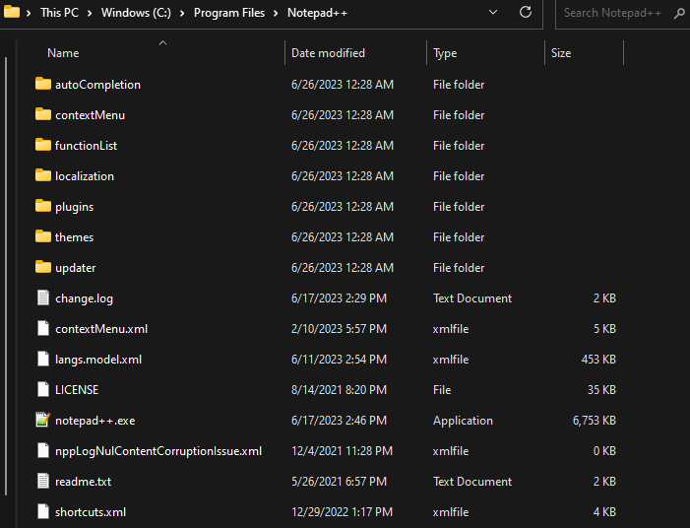Sort by Size column header
Screen dimensions: 690x528
coord(561,53)
